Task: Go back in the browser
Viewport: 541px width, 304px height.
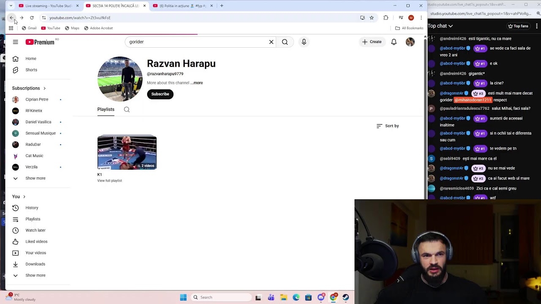Action: 12,18
